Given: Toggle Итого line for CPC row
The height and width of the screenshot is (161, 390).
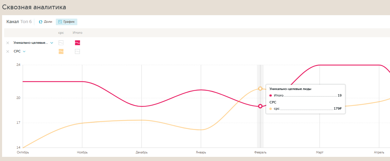Looking at the screenshot, I should click(77, 51).
